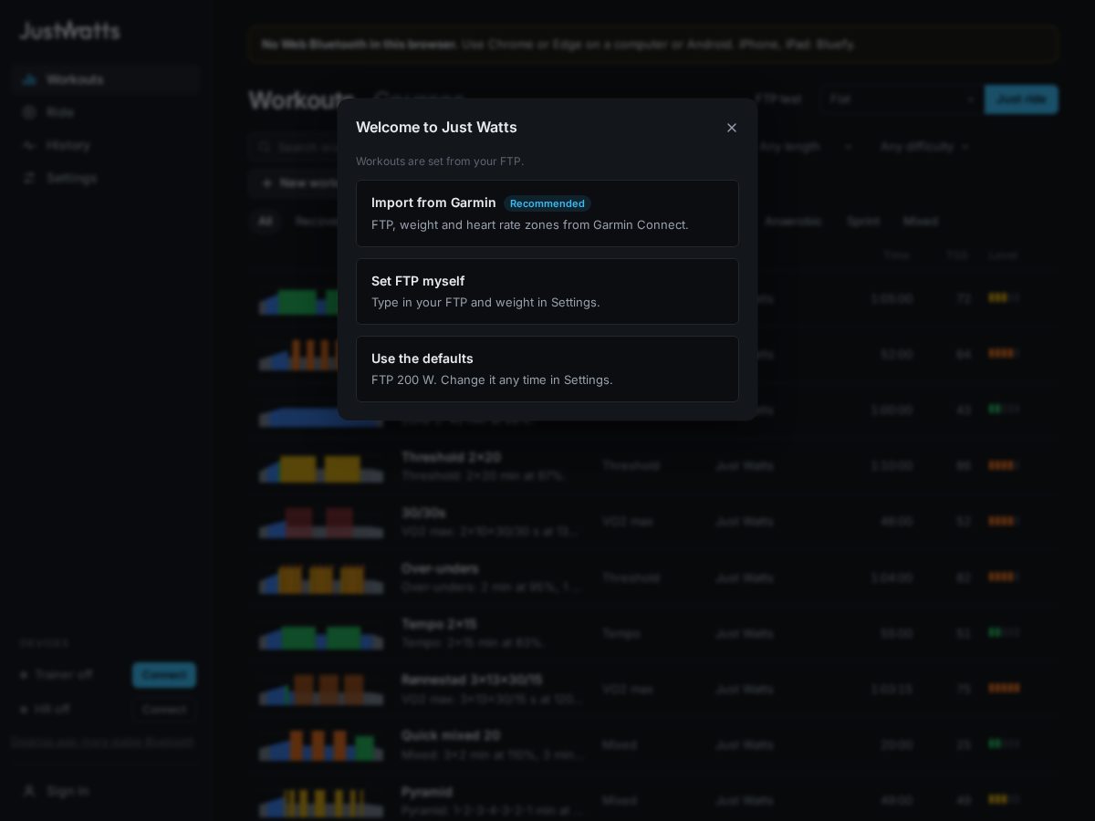Select the Sprint category tab
The width and height of the screenshot is (1095, 821).
(x=863, y=221)
